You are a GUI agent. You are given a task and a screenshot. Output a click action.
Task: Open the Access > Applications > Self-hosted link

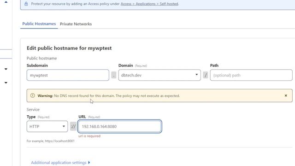point(149,4)
